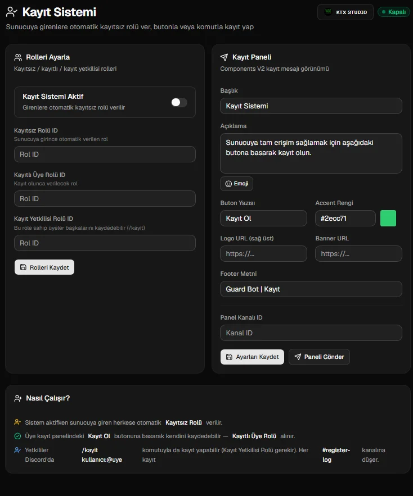Focus the Kayıtlı Üye Rolü ID field
The image size is (413, 496).
tap(105, 199)
